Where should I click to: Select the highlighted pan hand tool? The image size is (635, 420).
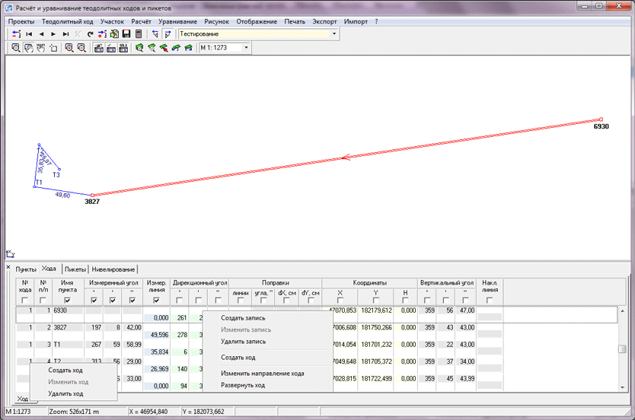[28, 48]
